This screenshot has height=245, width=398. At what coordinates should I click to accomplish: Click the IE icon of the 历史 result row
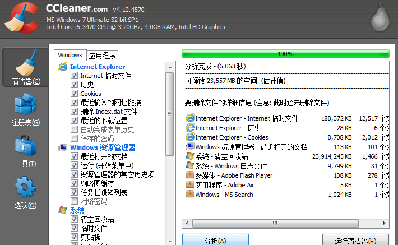click(x=190, y=128)
